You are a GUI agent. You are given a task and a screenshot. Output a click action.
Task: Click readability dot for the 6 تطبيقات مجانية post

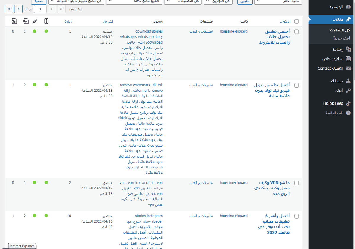[x=35, y=216]
